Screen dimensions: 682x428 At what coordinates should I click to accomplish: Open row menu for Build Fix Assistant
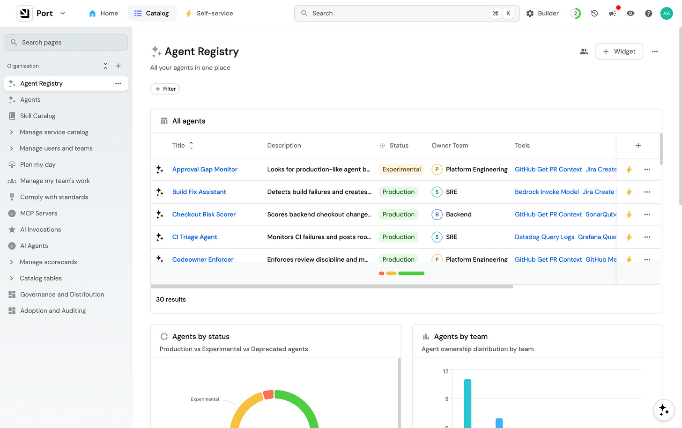coord(647,192)
